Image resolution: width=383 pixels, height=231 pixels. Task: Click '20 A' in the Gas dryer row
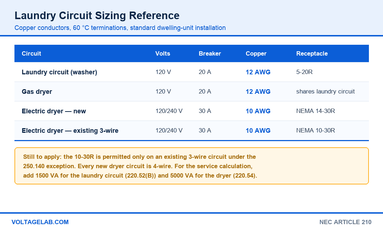205,91
